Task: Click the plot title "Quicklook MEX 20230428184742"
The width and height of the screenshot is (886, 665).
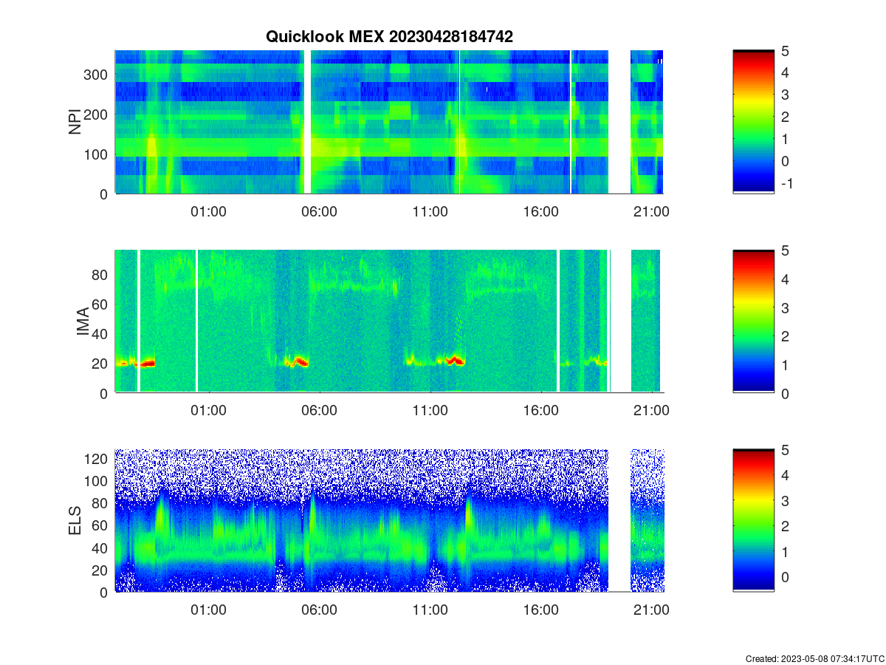Action: click(x=389, y=37)
